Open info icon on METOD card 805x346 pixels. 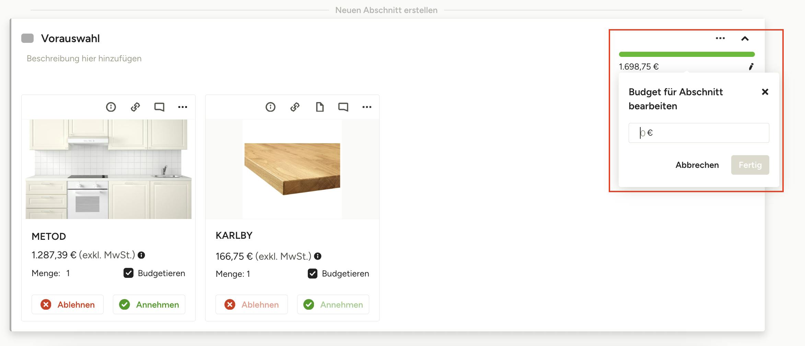pos(111,107)
